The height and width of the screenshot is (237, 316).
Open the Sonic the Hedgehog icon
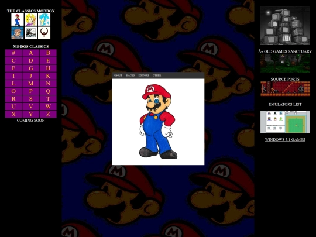pos(44,19)
